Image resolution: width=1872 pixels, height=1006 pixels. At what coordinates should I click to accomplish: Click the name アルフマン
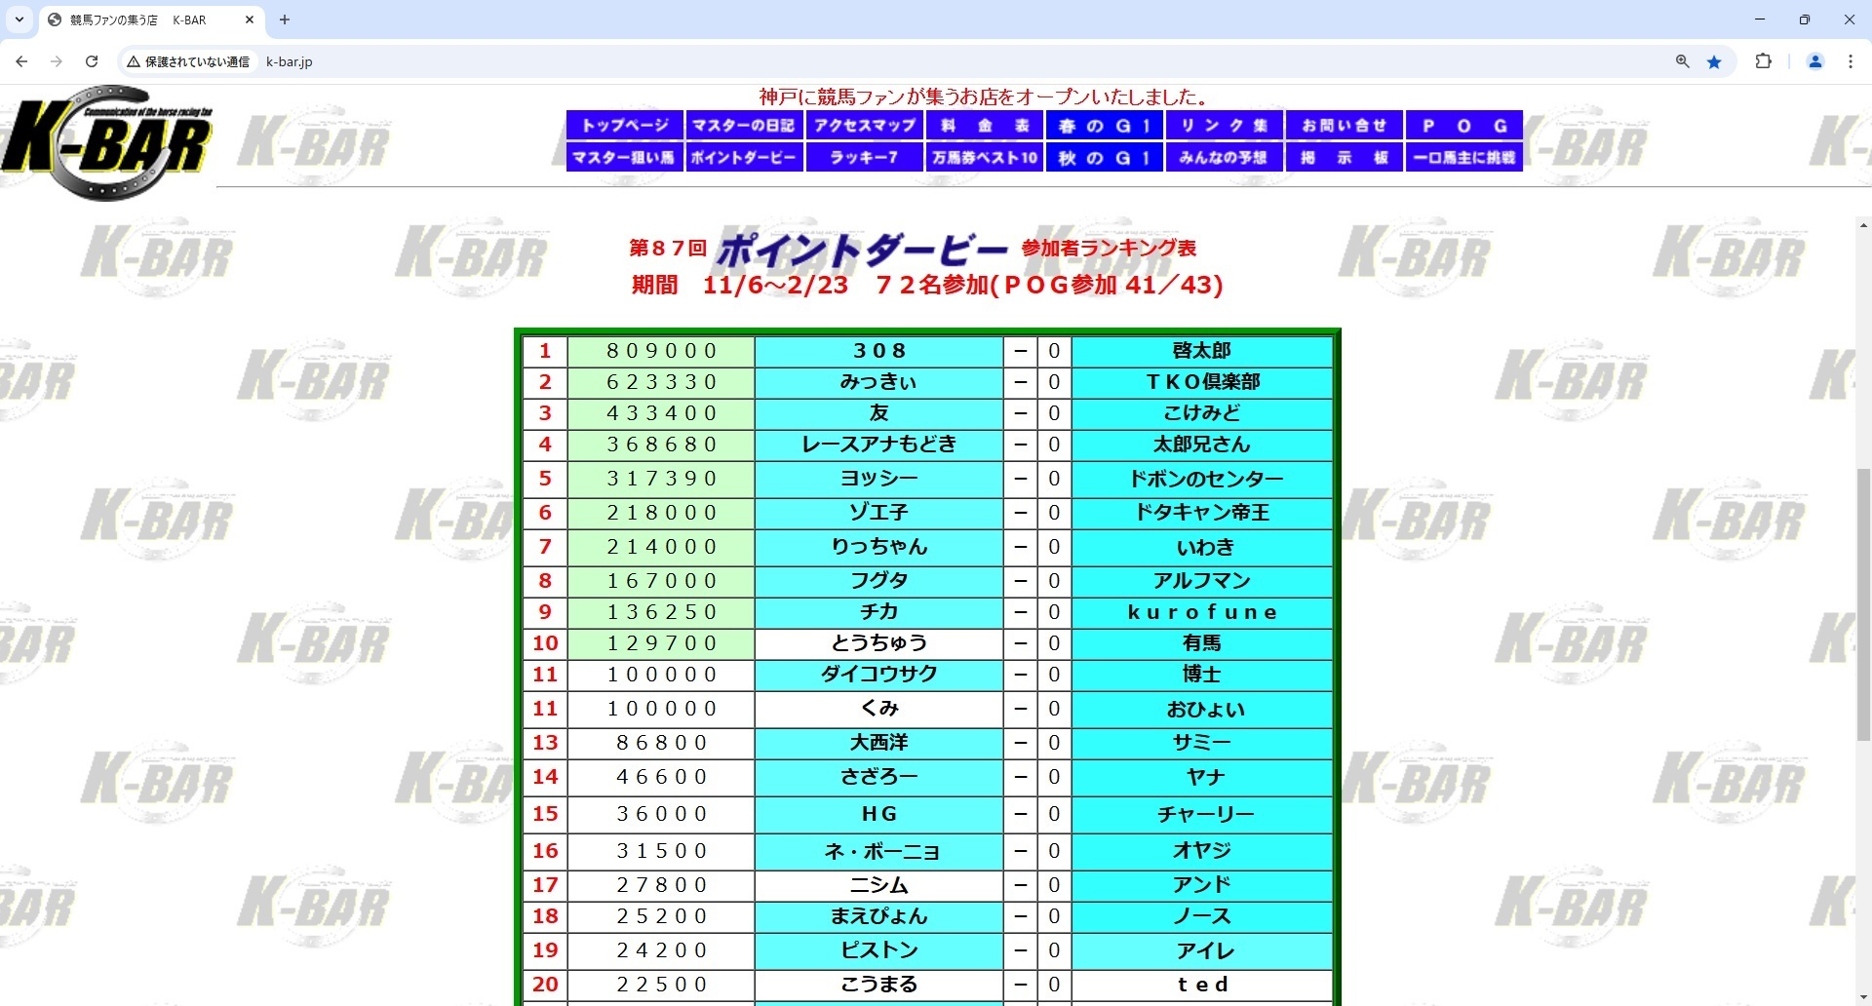point(1202,581)
